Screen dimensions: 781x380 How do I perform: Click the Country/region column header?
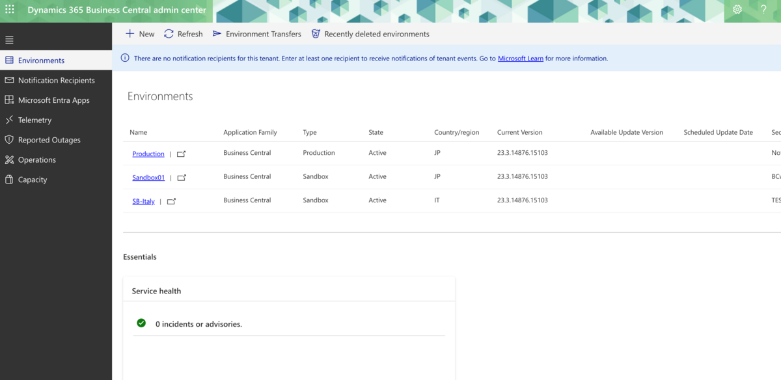coord(456,132)
